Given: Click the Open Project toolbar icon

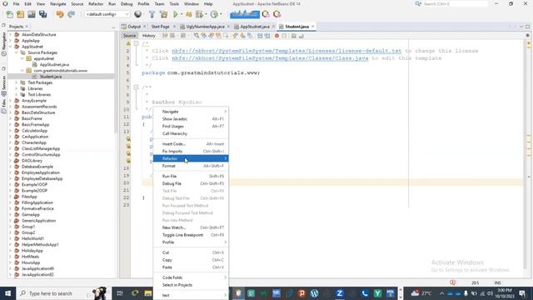Looking at the screenshot, I should 32,14.
